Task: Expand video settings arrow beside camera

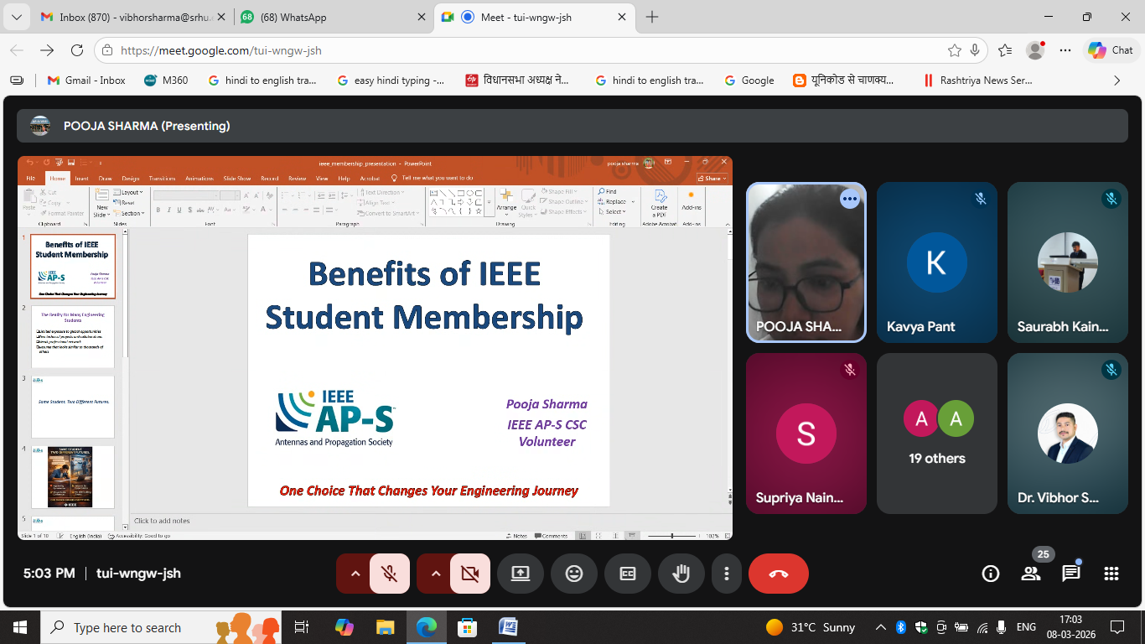Action: (435, 574)
